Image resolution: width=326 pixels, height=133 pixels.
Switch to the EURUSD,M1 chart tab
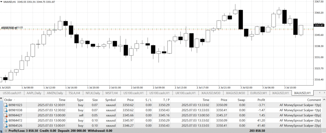click(259, 93)
